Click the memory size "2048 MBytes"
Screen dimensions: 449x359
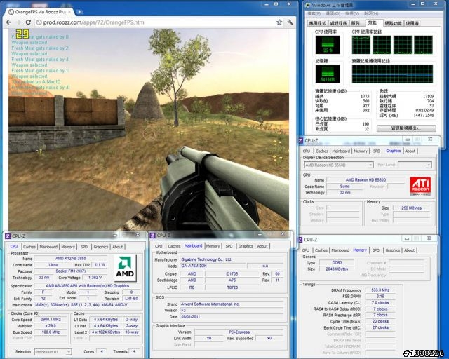click(x=337, y=269)
